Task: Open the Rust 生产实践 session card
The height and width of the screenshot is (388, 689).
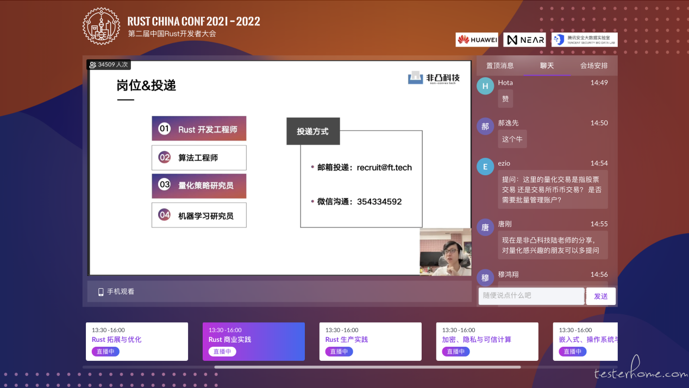Action: 371,341
